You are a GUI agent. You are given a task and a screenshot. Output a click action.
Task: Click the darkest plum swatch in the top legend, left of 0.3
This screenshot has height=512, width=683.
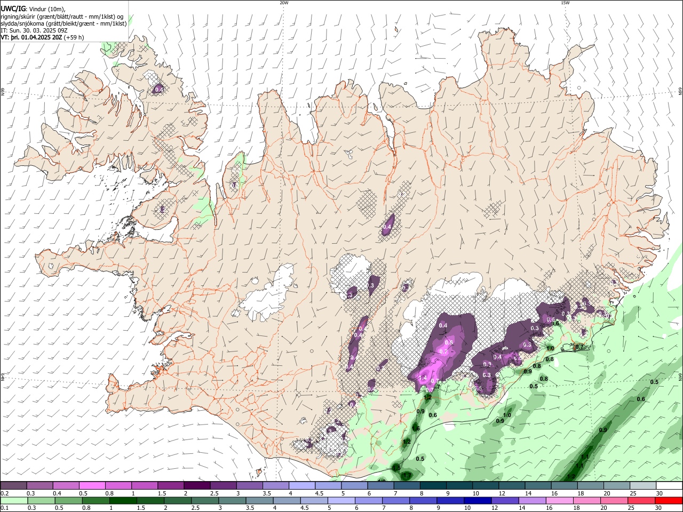pyautogui.click(x=13, y=486)
